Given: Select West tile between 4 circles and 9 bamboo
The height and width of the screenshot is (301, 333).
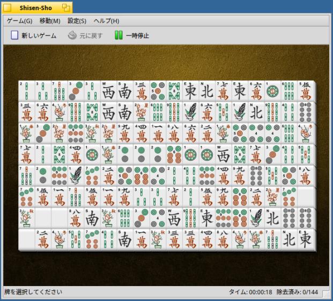Looking at the screenshot, I should pyautogui.click(x=174, y=218).
